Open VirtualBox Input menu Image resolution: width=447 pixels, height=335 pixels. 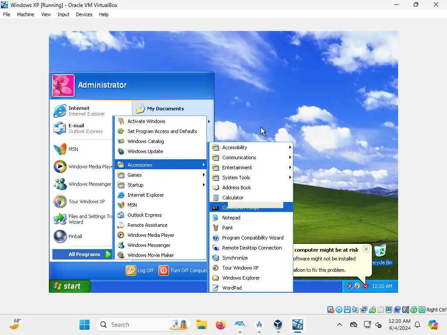tap(63, 14)
